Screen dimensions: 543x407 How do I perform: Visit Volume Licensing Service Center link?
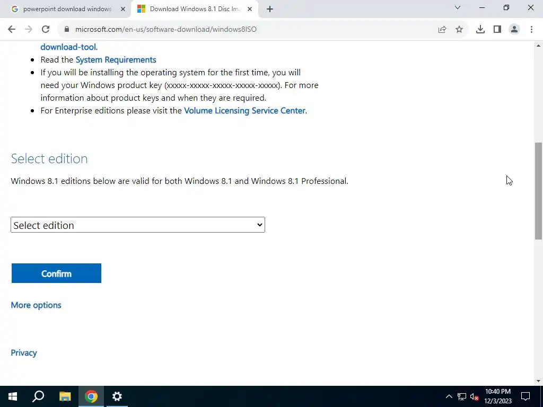coord(244,111)
